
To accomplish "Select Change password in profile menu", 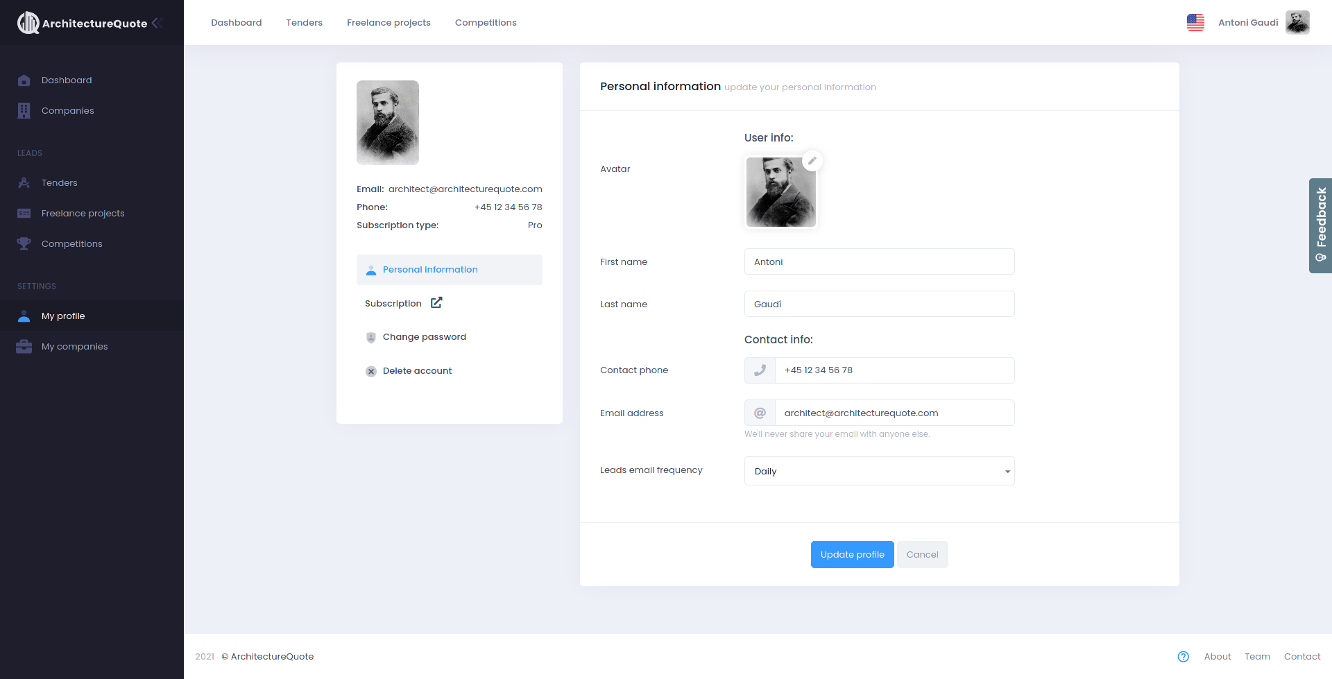I will point(424,337).
